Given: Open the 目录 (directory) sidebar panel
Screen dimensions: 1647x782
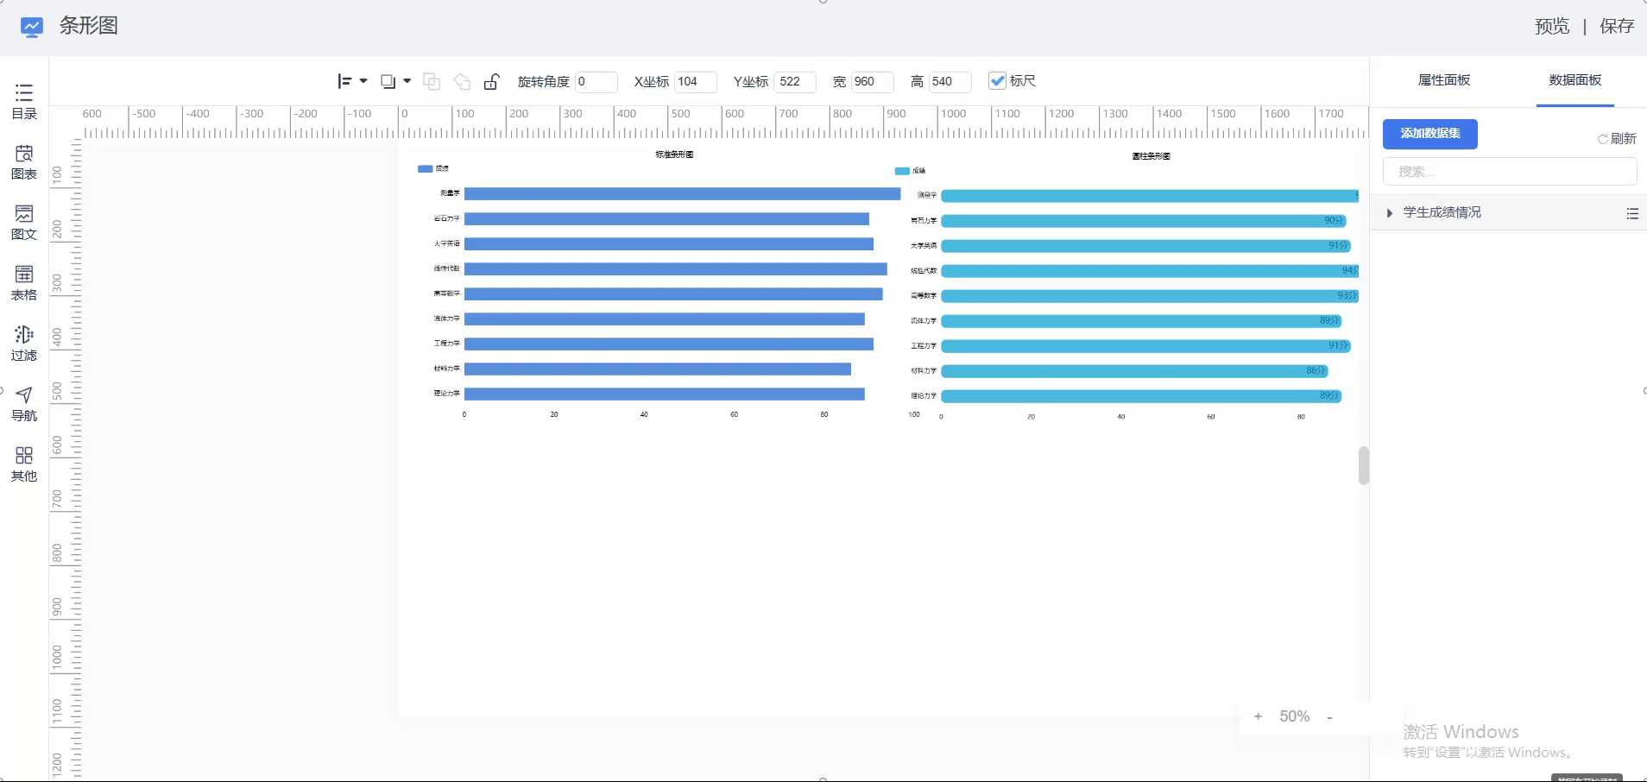Looking at the screenshot, I should pos(24,102).
